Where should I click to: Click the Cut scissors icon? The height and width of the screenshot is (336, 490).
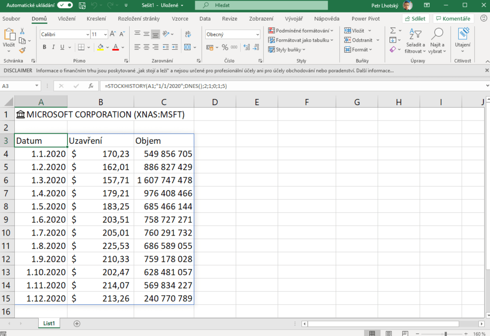(22, 31)
